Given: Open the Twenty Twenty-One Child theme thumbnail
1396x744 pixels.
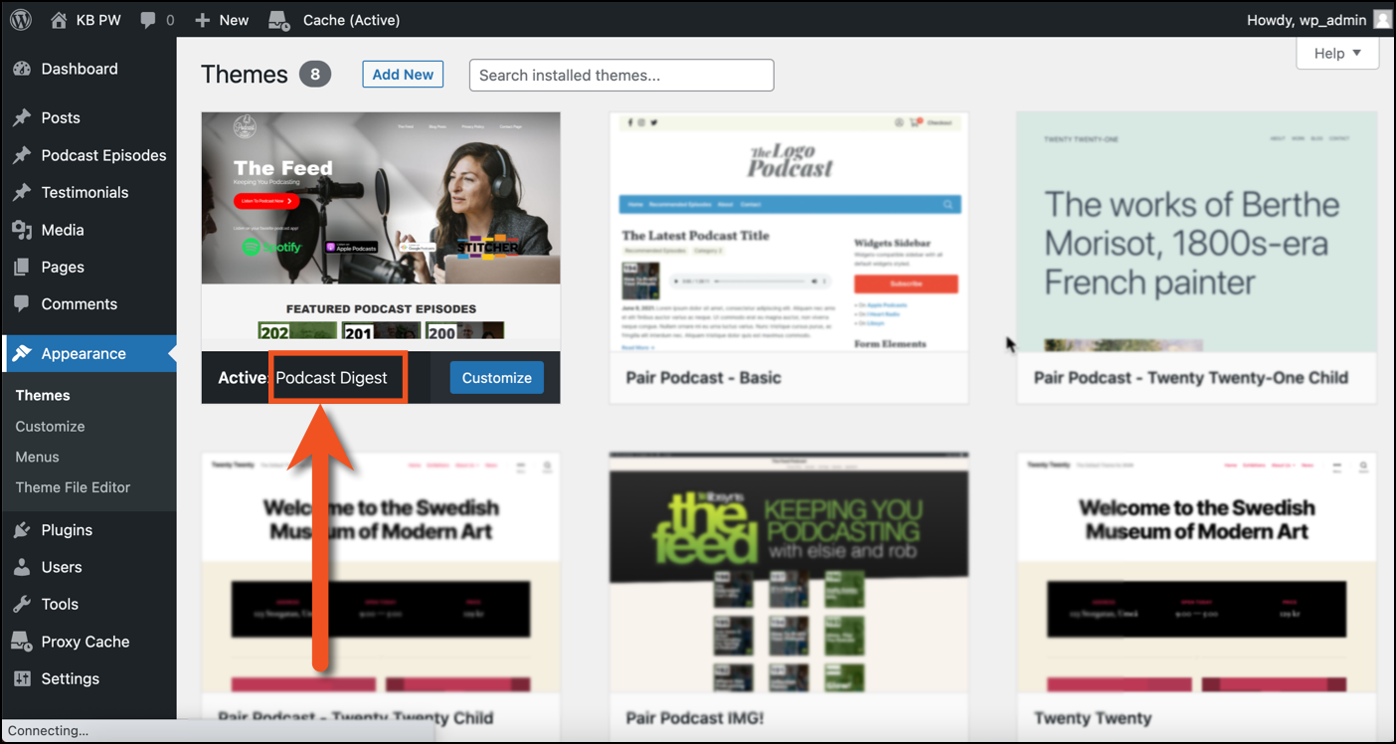Looking at the screenshot, I should click(1196, 232).
